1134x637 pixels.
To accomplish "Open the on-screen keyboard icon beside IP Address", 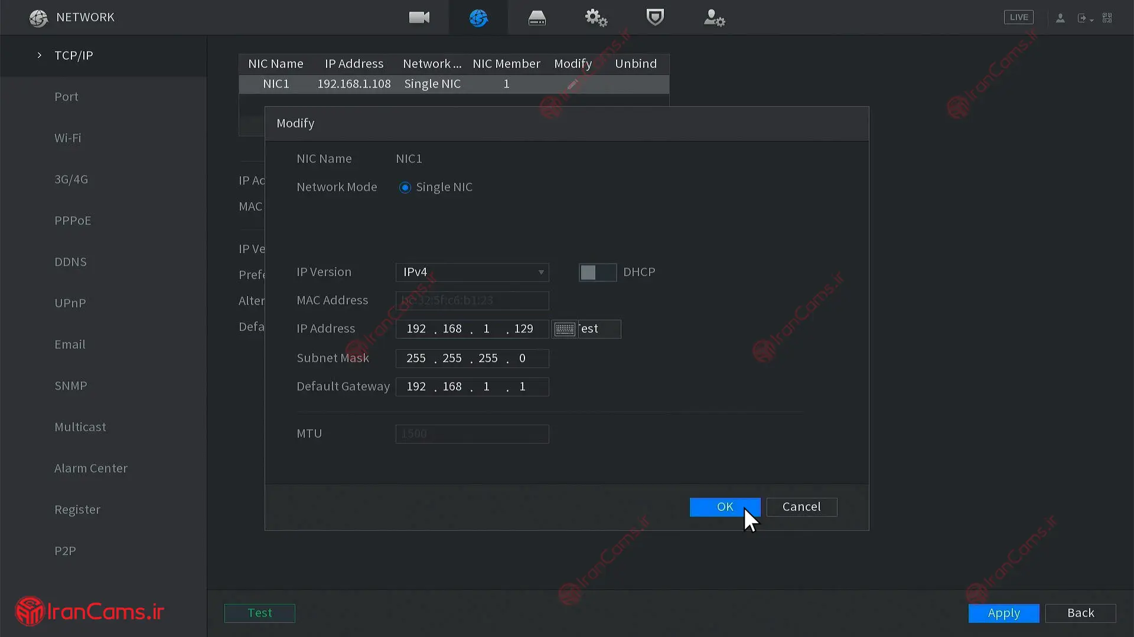I will click(565, 329).
